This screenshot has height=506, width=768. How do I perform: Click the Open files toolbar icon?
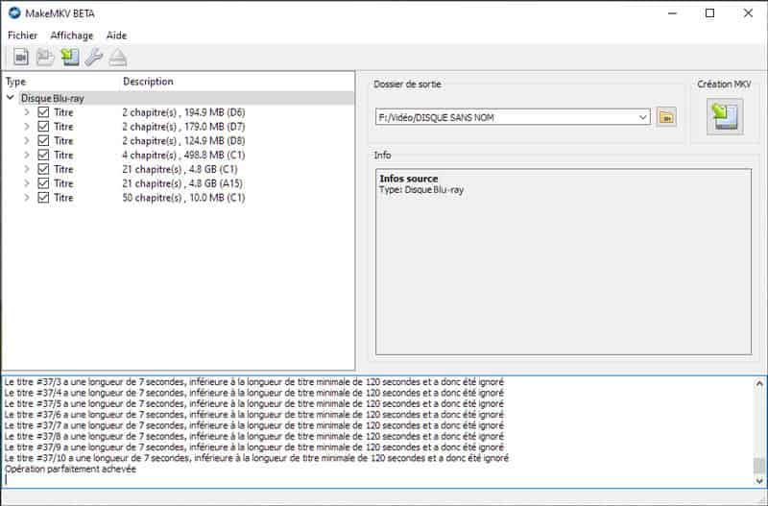click(x=20, y=58)
